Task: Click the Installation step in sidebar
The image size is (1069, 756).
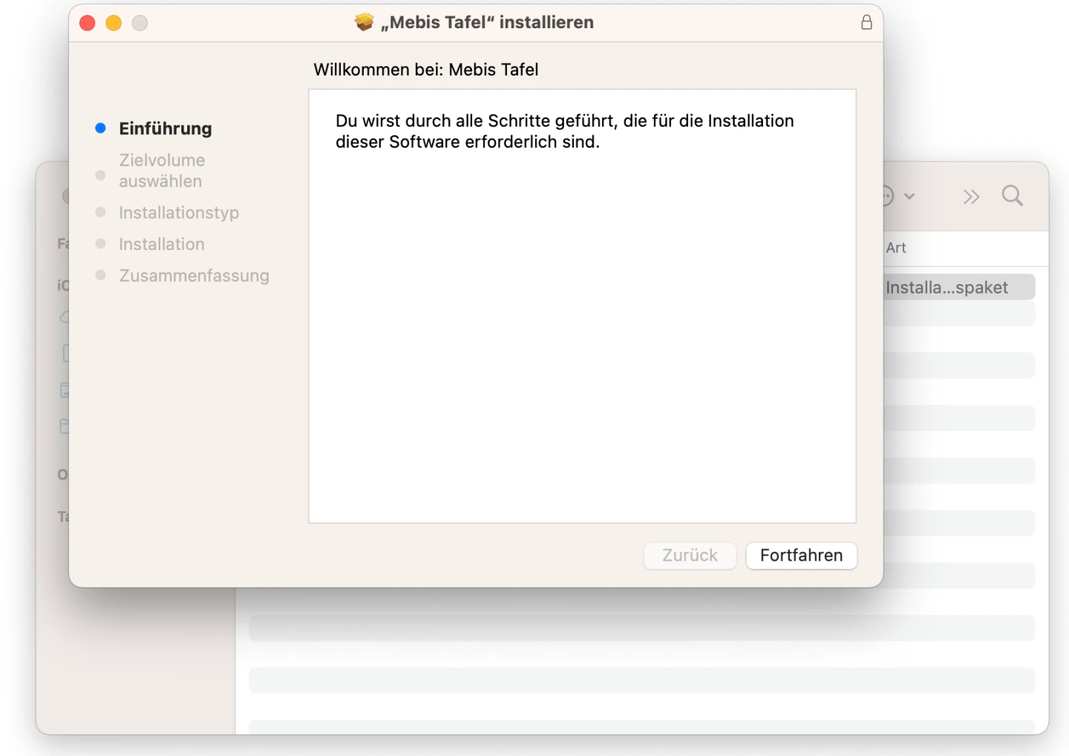Action: click(162, 244)
